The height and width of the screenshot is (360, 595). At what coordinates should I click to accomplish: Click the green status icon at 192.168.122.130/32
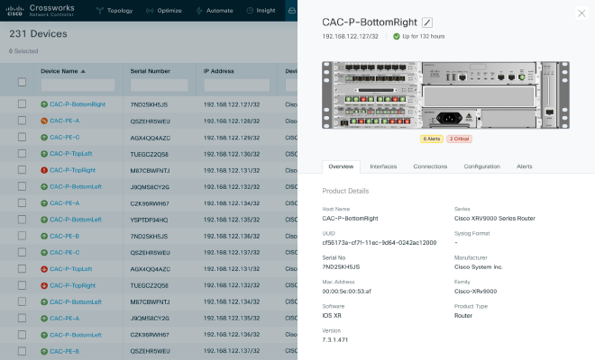[x=44, y=154]
